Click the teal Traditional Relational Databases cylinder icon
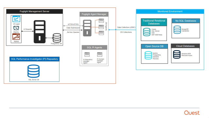This screenshot has height=118, width=209. point(147,32)
